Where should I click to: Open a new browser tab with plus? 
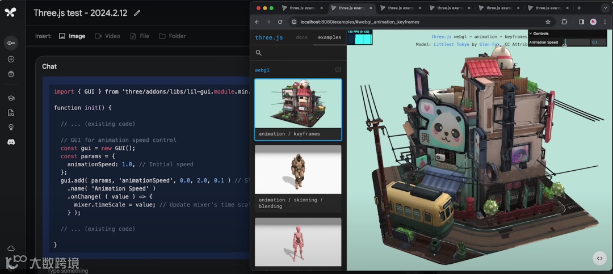(x=579, y=8)
